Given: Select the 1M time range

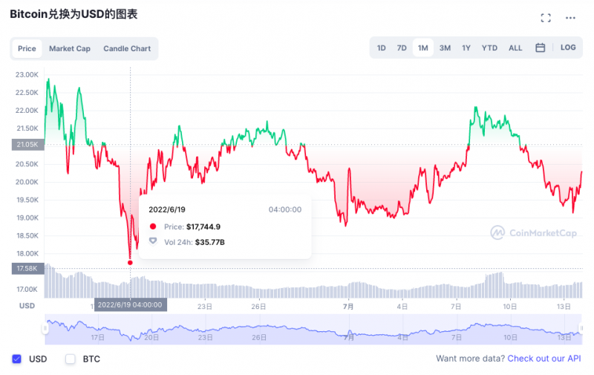Looking at the screenshot, I should (x=423, y=48).
